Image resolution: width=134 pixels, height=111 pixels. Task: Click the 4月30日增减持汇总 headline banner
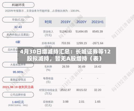(x=67, y=55)
